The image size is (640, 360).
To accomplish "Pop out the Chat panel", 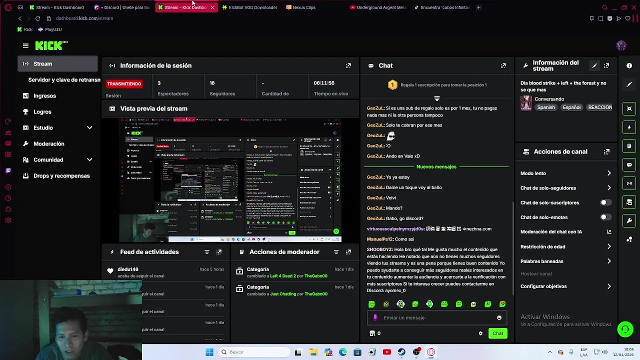I will (503, 65).
